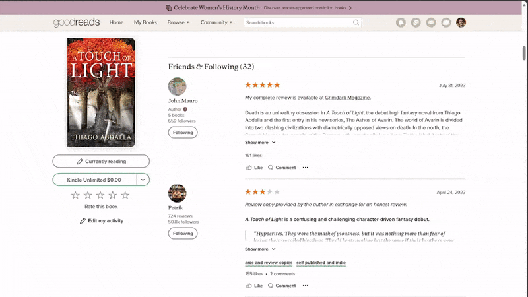Show more of Petrik's review

(x=260, y=249)
